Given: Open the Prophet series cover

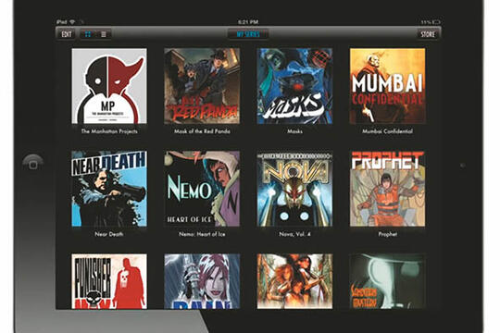Looking at the screenshot, I should (387, 189).
